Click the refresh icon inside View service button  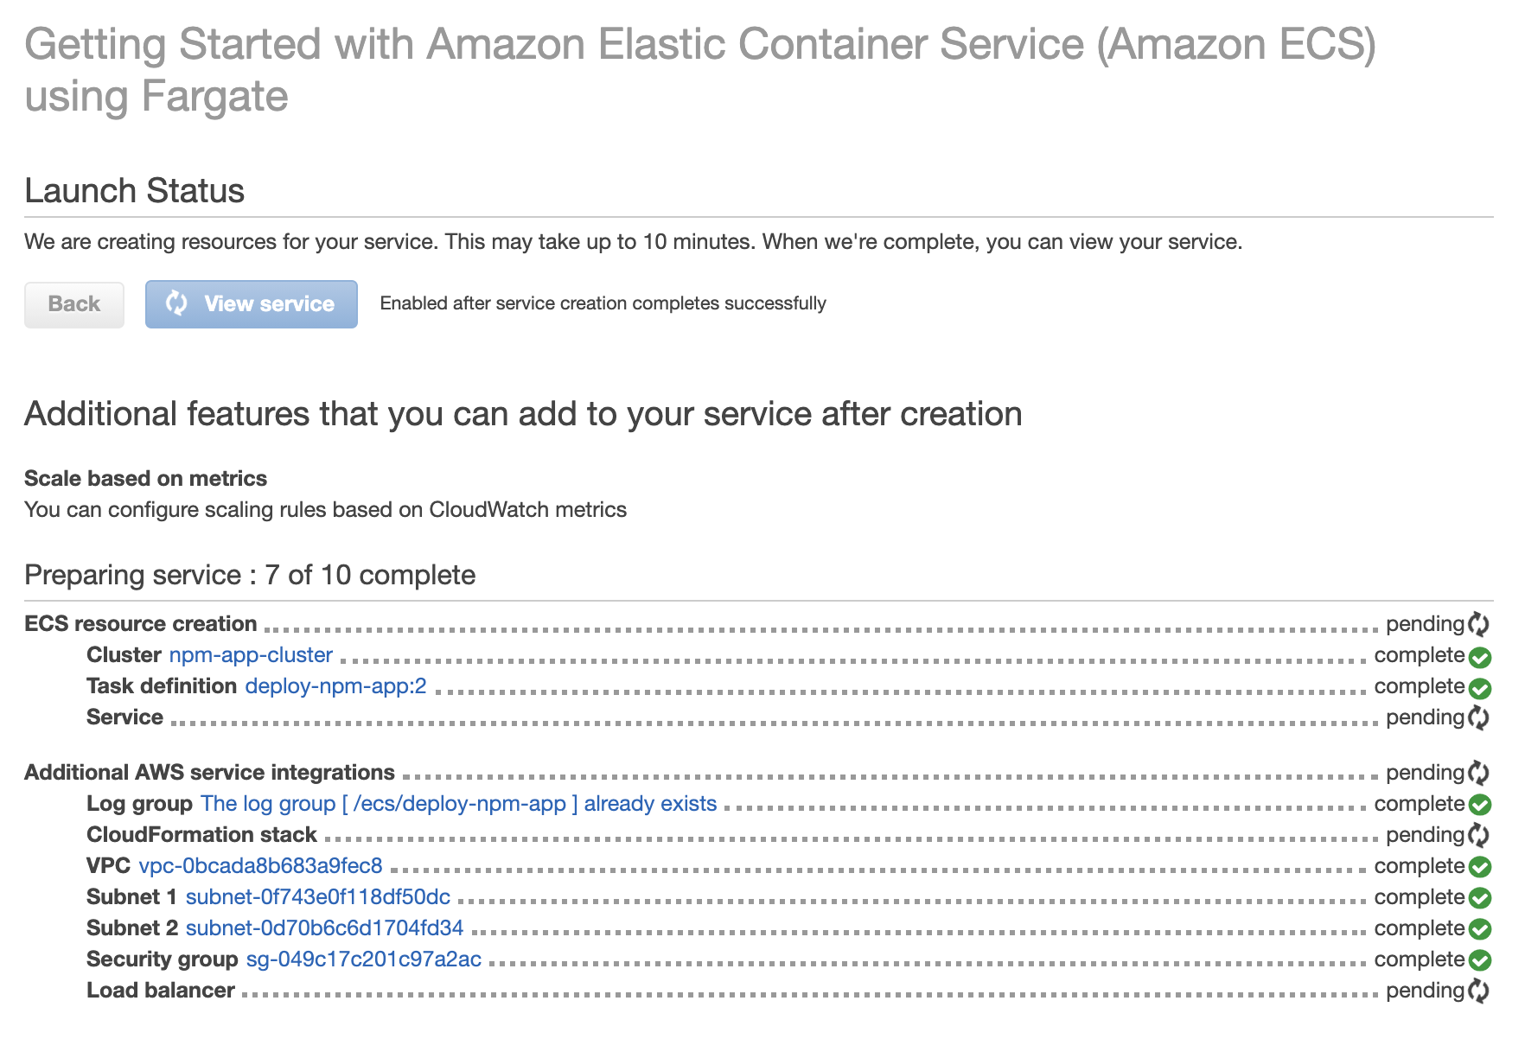[176, 303]
